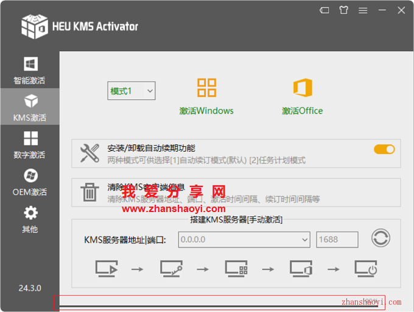Toggle the auto-renewal switch off

(x=384, y=149)
